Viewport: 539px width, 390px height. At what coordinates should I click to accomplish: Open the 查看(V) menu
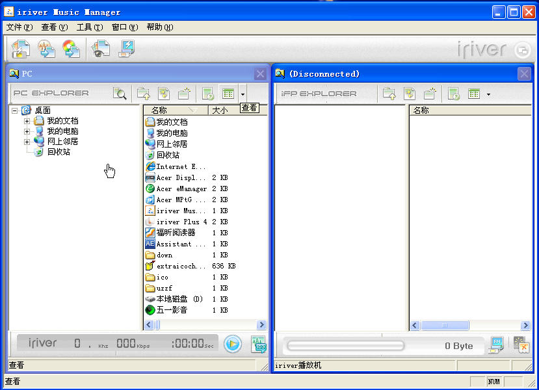coord(55,27)
